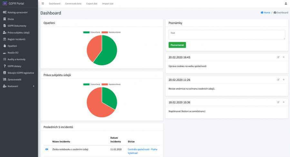This screenshot has width=290, height=157.
Task: Open the user profile icon in top bar
Action: coord(286,4)
